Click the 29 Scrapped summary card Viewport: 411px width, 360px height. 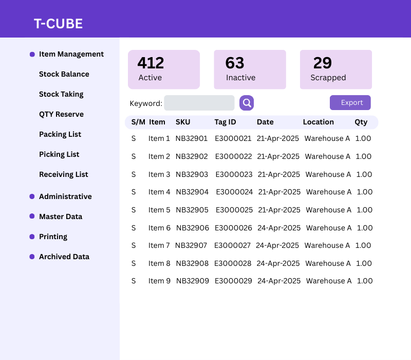point(335,69)
